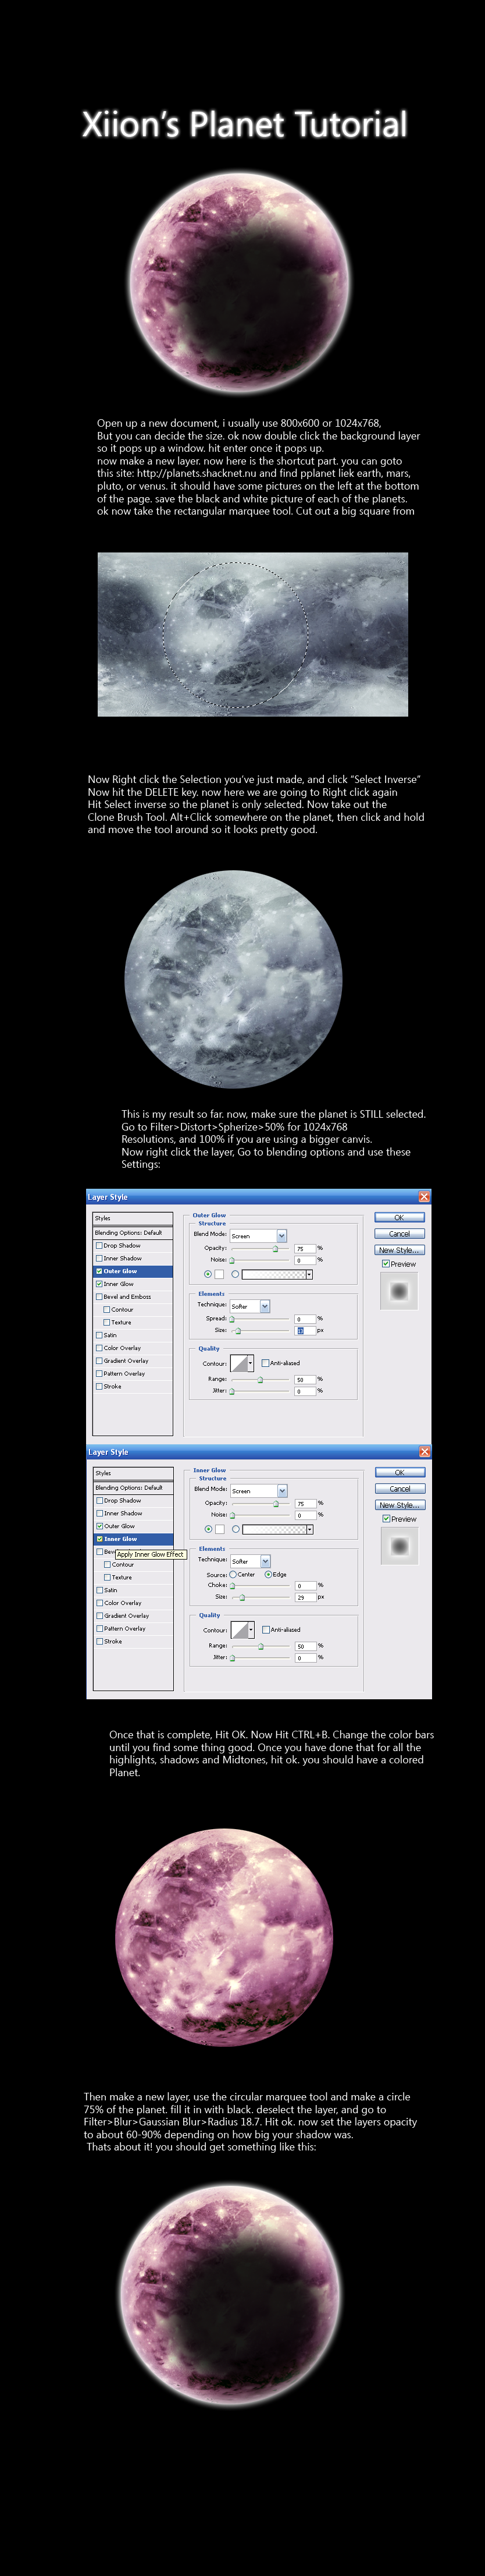485x2576 pixels.
Task: Enable Gradient Overlay in the Inner Glow dialog
Action: [x=100, y=1616]
